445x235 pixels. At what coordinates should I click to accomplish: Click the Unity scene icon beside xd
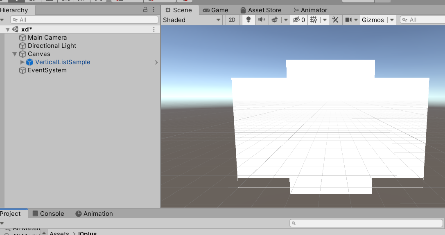pos(15,29)
